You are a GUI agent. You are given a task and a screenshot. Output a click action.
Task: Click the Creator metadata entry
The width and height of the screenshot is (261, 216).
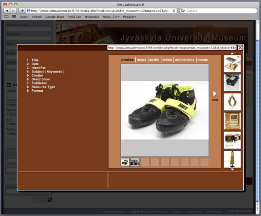37,75
